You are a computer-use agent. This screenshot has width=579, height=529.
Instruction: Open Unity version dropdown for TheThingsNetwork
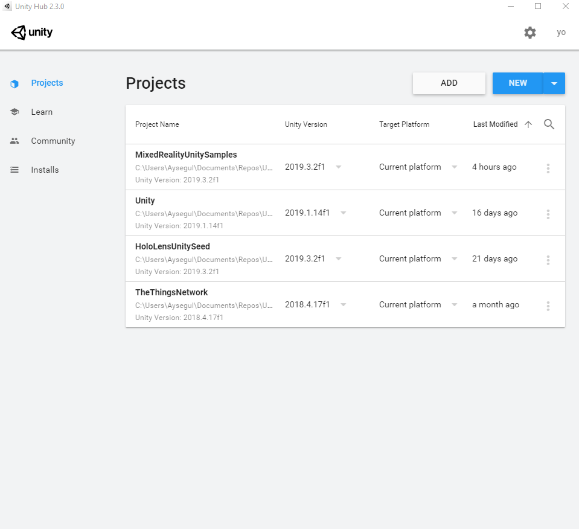344,304
